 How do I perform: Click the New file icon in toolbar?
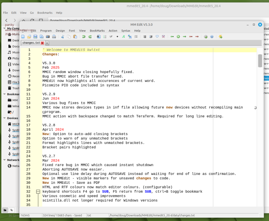(23, 37)
